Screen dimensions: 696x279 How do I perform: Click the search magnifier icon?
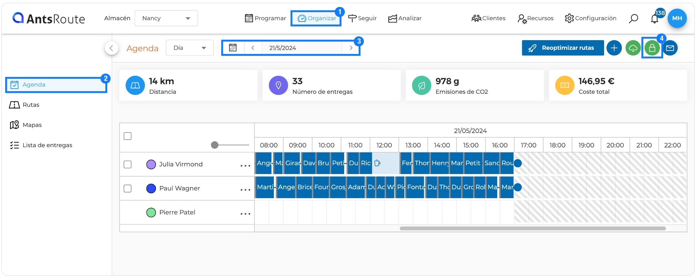tap(633, 18)
